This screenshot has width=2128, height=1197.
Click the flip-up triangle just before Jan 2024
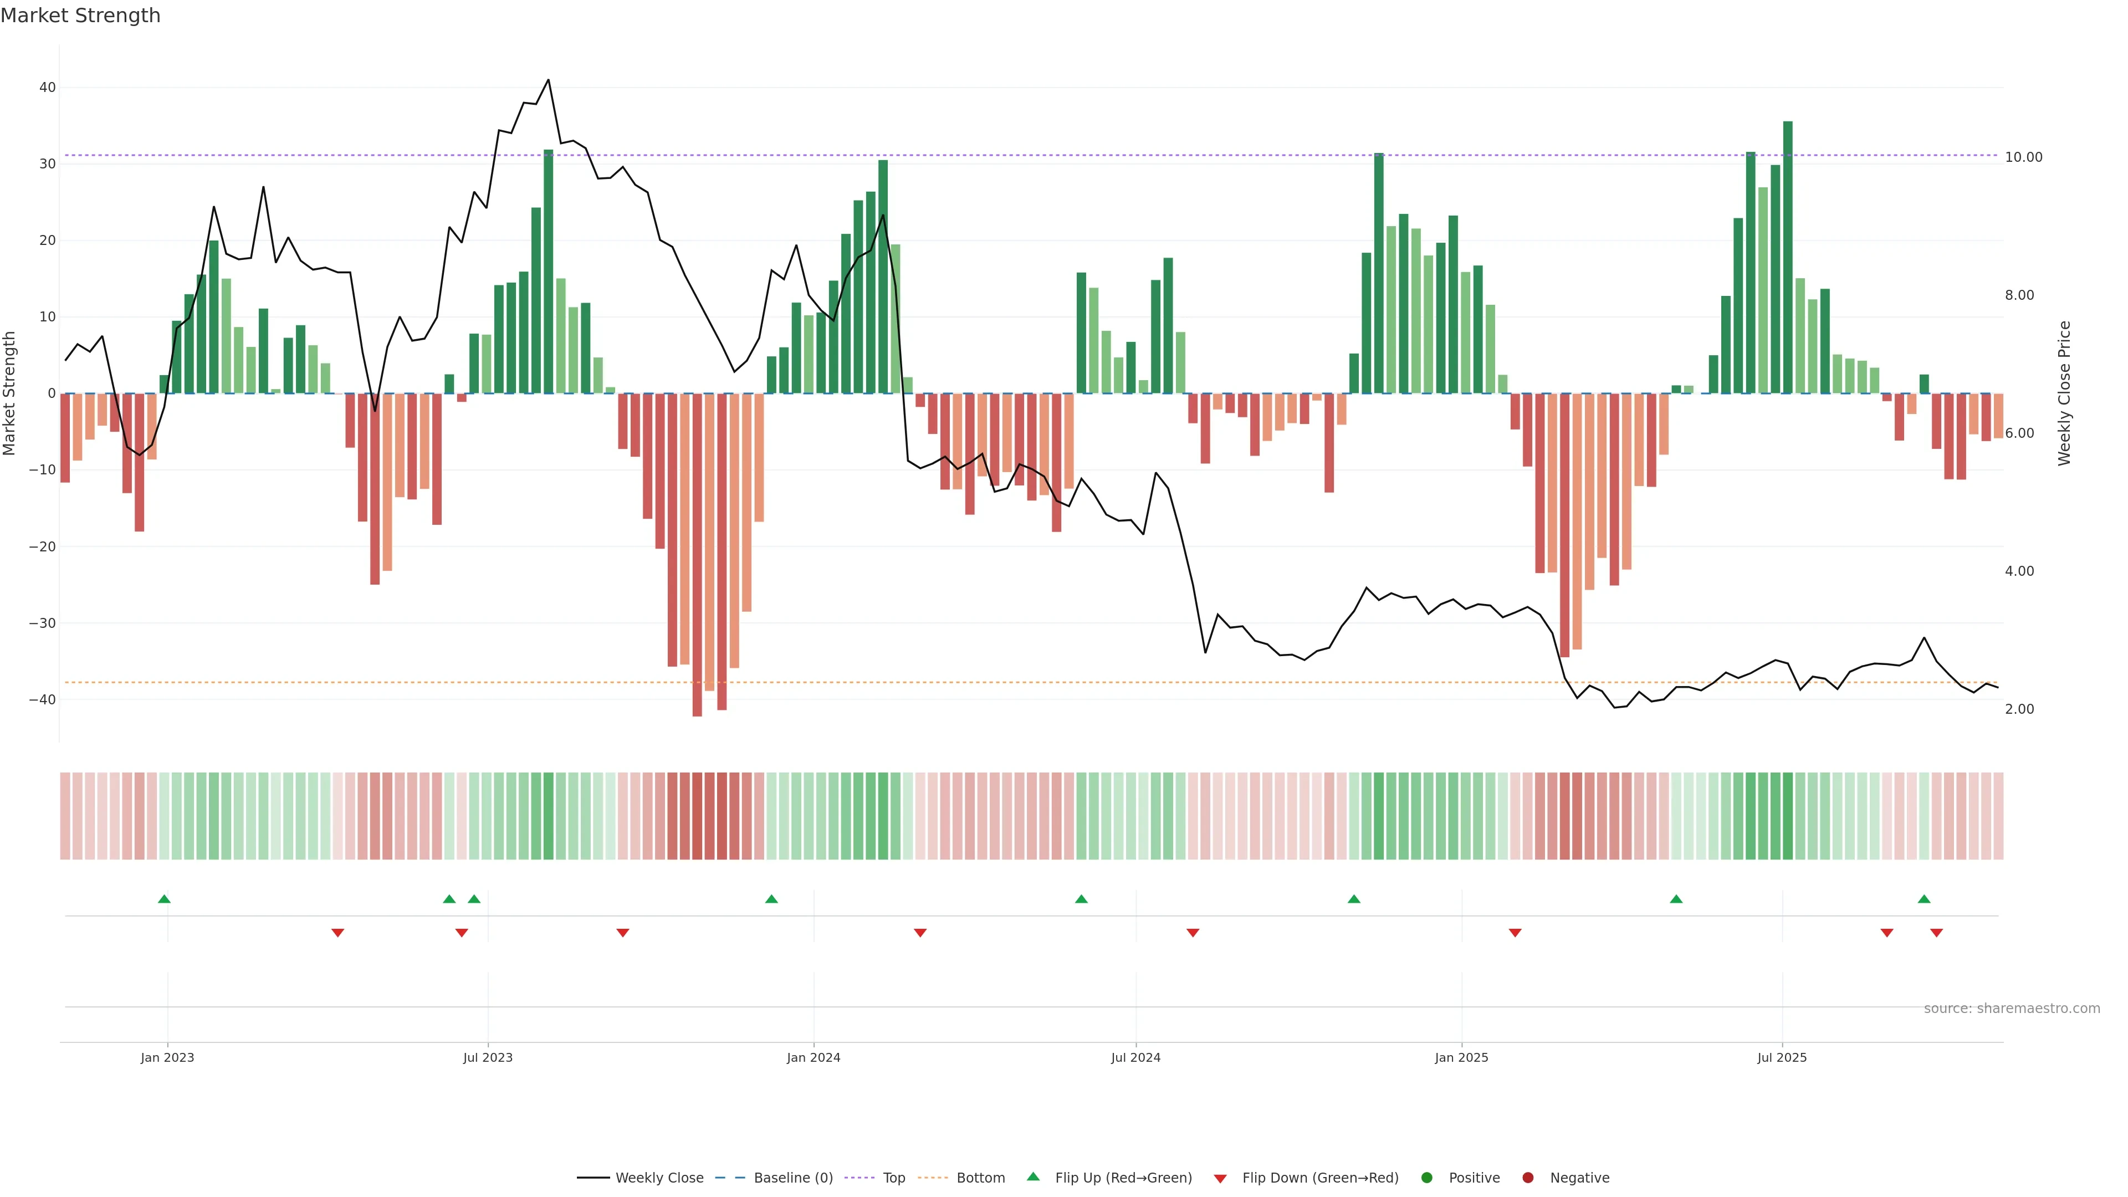(771, 899)
